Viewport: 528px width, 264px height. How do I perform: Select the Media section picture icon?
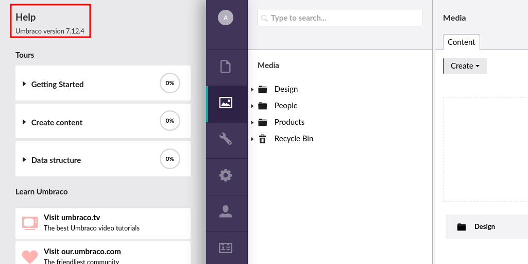pos(226,103)
